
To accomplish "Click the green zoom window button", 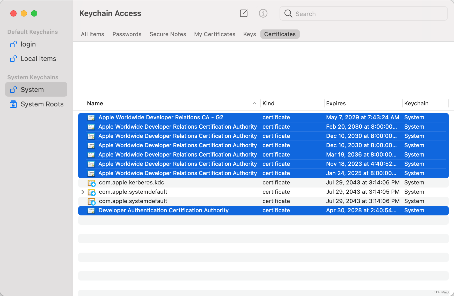I will tap(34, 13).
